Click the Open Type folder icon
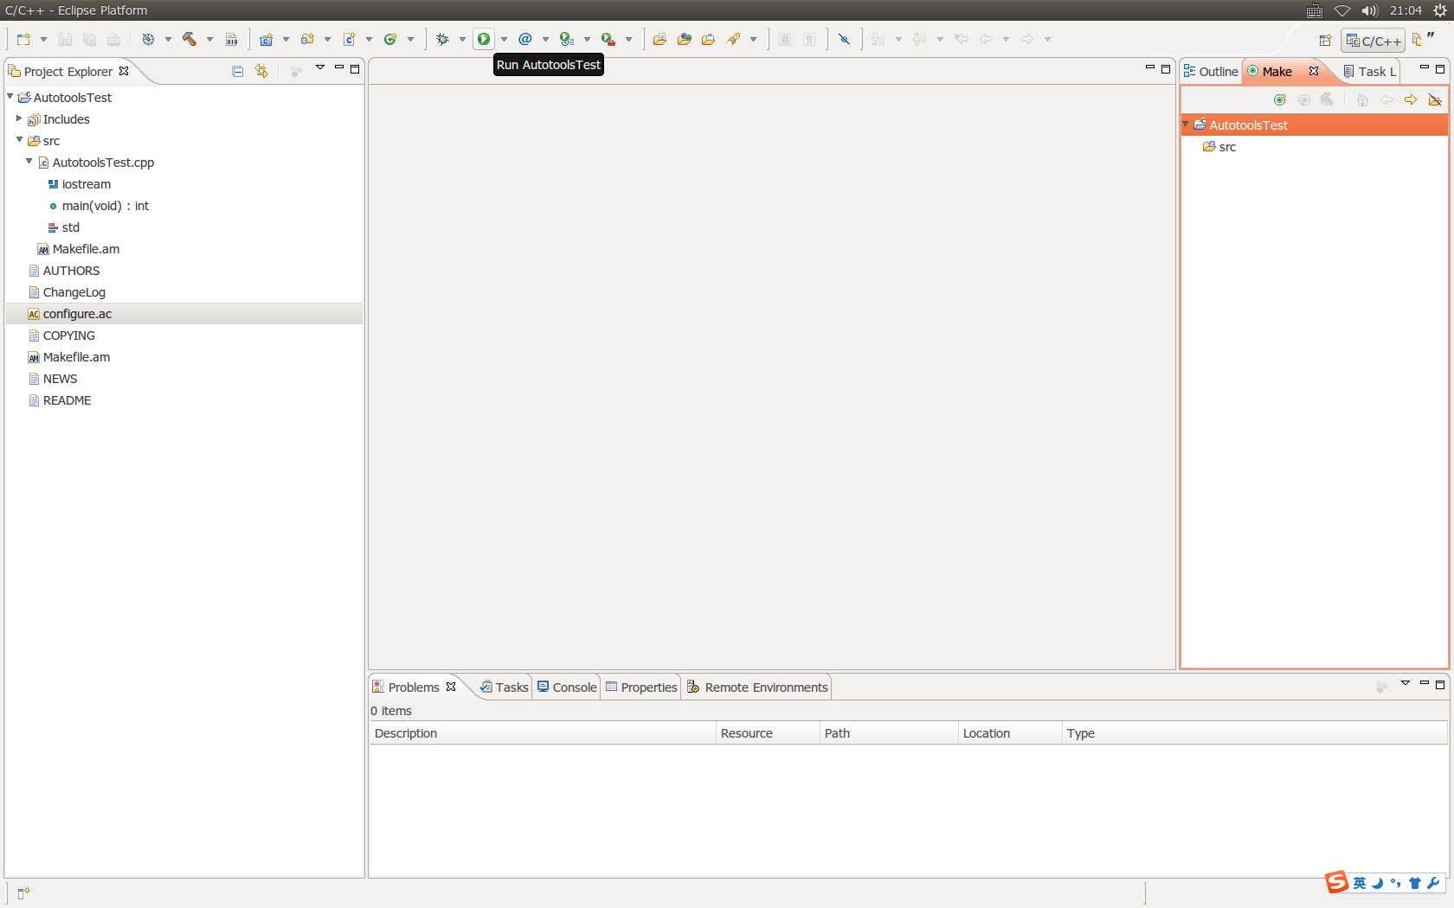Image resolution: width=1454 pixels, height=908 pixels. [x=659, y=39]
